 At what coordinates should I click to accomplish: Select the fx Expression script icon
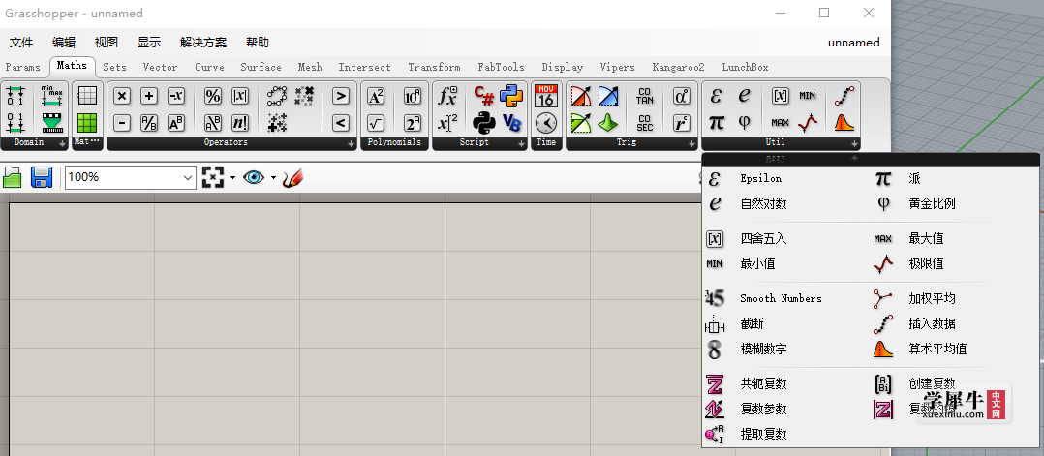tap(447, 96)
